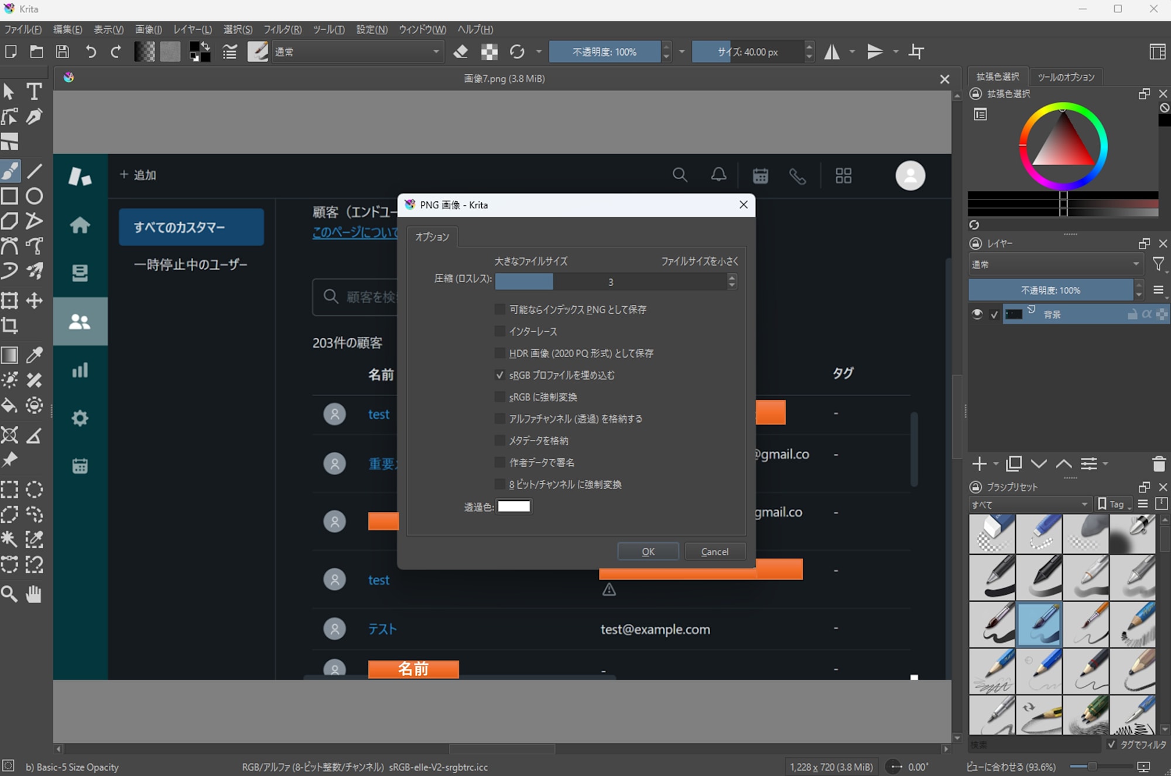Image resolution: width=1171 pixels, height=776 pixels.
Task: Enable horizontal mirror painting
Action: pyautogui.click(x=832, y=51)
